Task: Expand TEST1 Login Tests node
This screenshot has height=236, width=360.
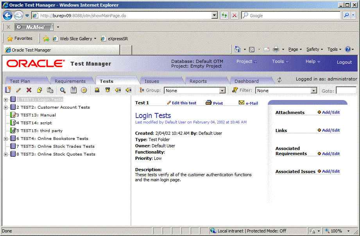Action: [6, 100]
